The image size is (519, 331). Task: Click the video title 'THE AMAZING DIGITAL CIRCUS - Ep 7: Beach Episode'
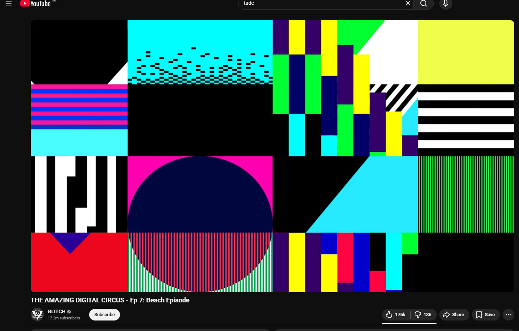[x=110, y=300]
